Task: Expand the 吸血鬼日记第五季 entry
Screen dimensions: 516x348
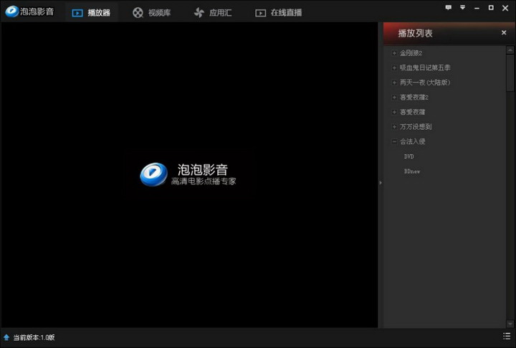Action: 394,68
